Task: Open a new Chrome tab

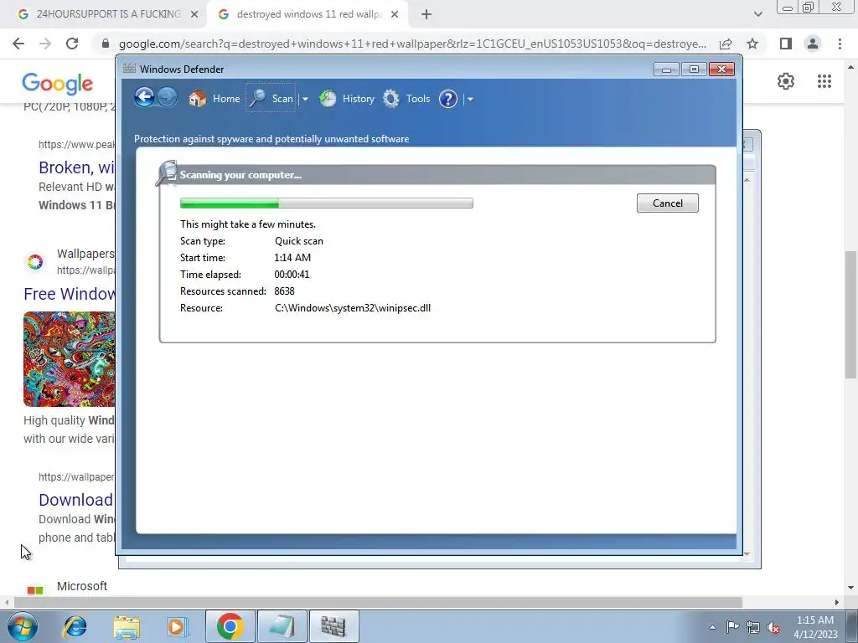Action: click(426, 15)
